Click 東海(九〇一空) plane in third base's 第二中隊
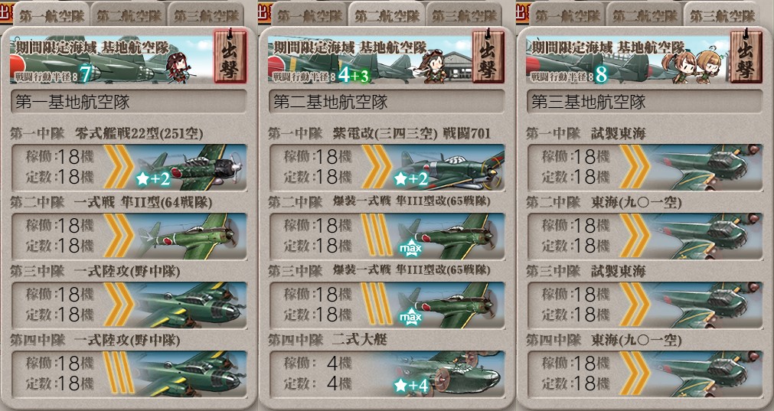This screenshot has width=774, height=411. [x=707, y=236]
